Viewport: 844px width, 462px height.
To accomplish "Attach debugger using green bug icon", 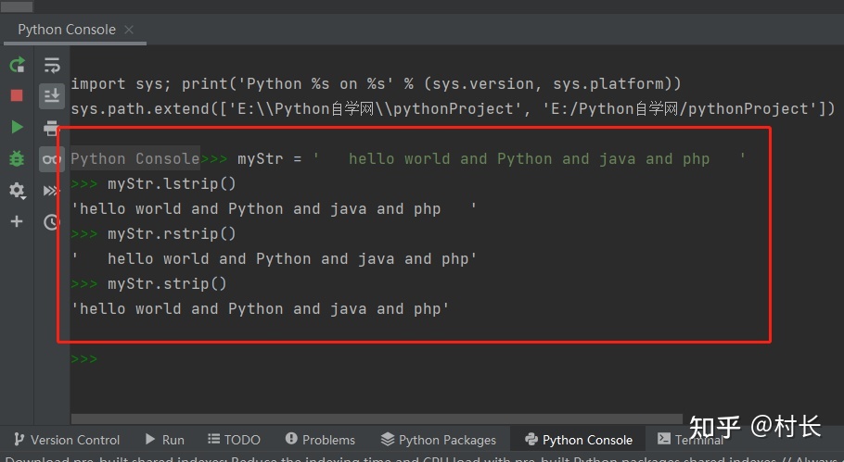I will (17, 158).
